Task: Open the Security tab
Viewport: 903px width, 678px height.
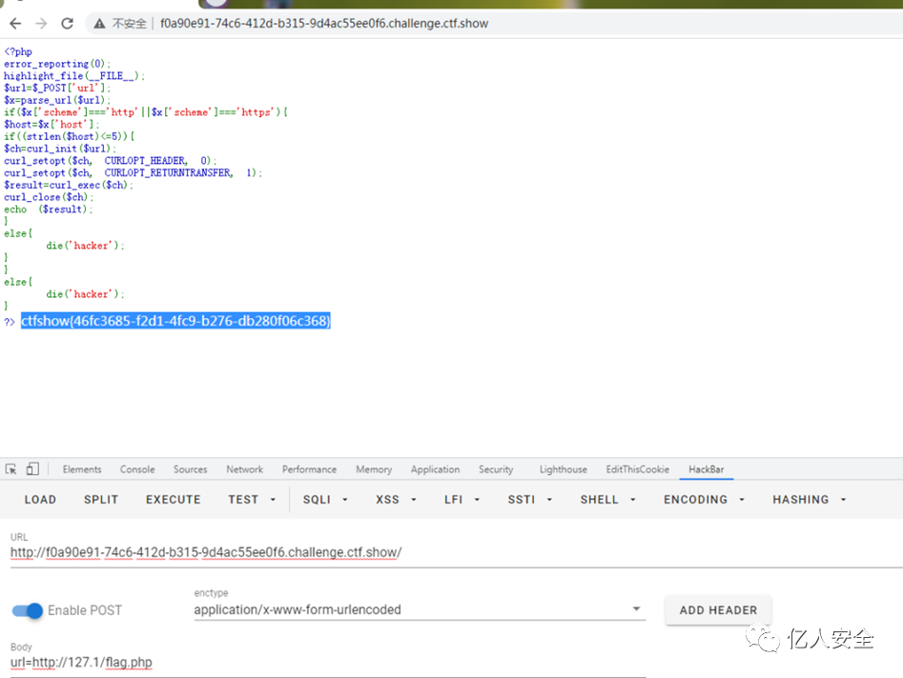Action: (x=496, y=469)
